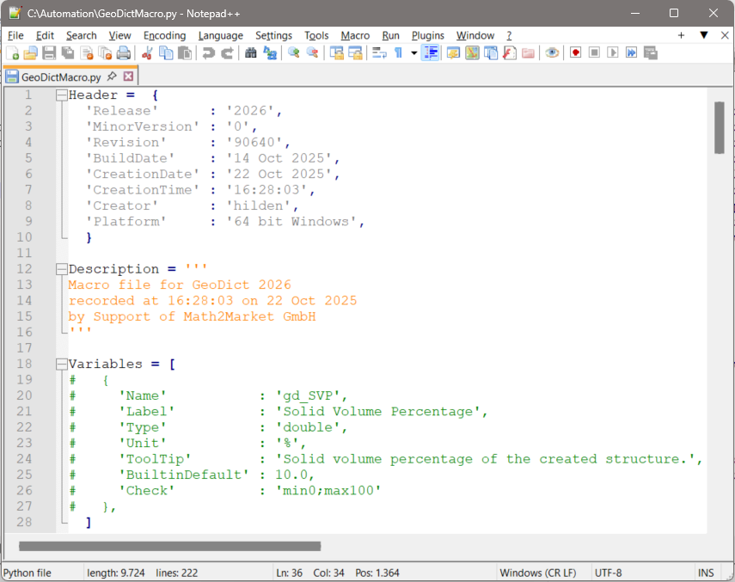
Task: Pin the GeoDictMacro.py tab
Action: (x=110, y=76)
